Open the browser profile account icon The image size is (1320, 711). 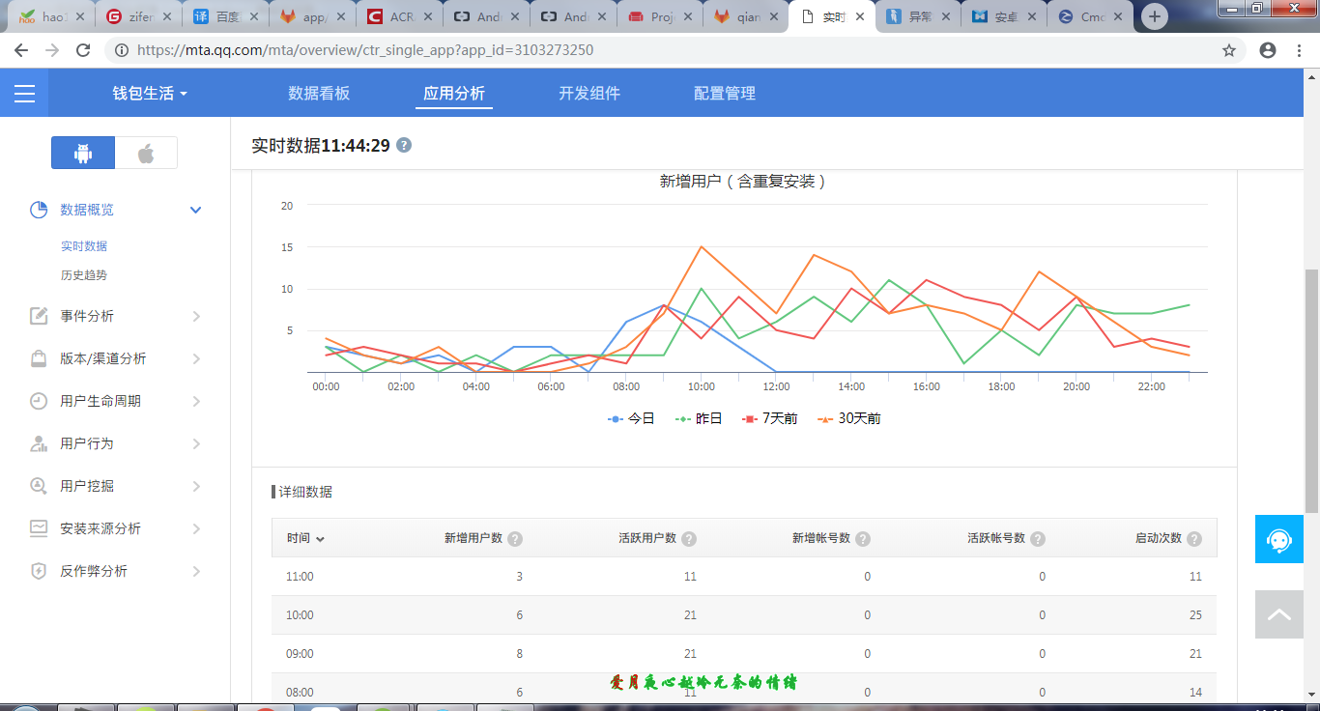(1268, 50)
